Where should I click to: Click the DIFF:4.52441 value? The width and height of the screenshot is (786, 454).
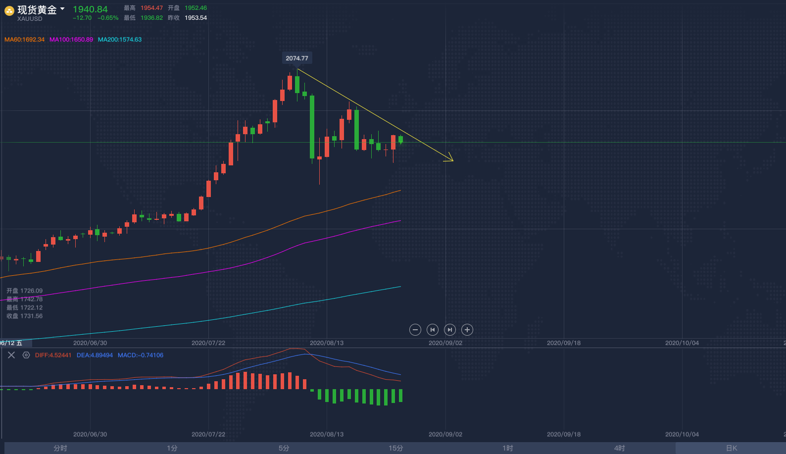[x=53, y=355]
